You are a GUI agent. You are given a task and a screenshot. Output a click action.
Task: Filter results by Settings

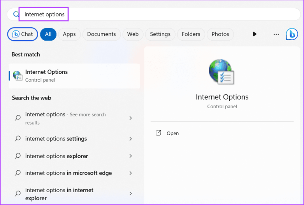(160, 34)
